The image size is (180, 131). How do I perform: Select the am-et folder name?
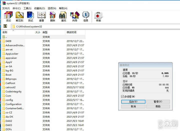tap(9, 50)
